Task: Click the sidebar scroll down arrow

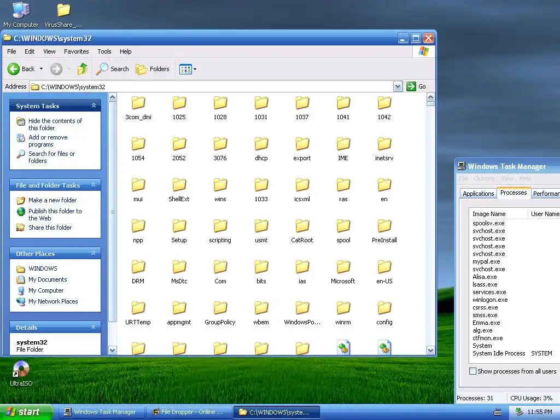Action: (x=112, y=351)
